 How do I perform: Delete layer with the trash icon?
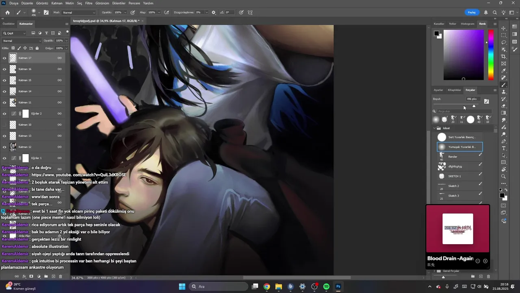[61, 276]
